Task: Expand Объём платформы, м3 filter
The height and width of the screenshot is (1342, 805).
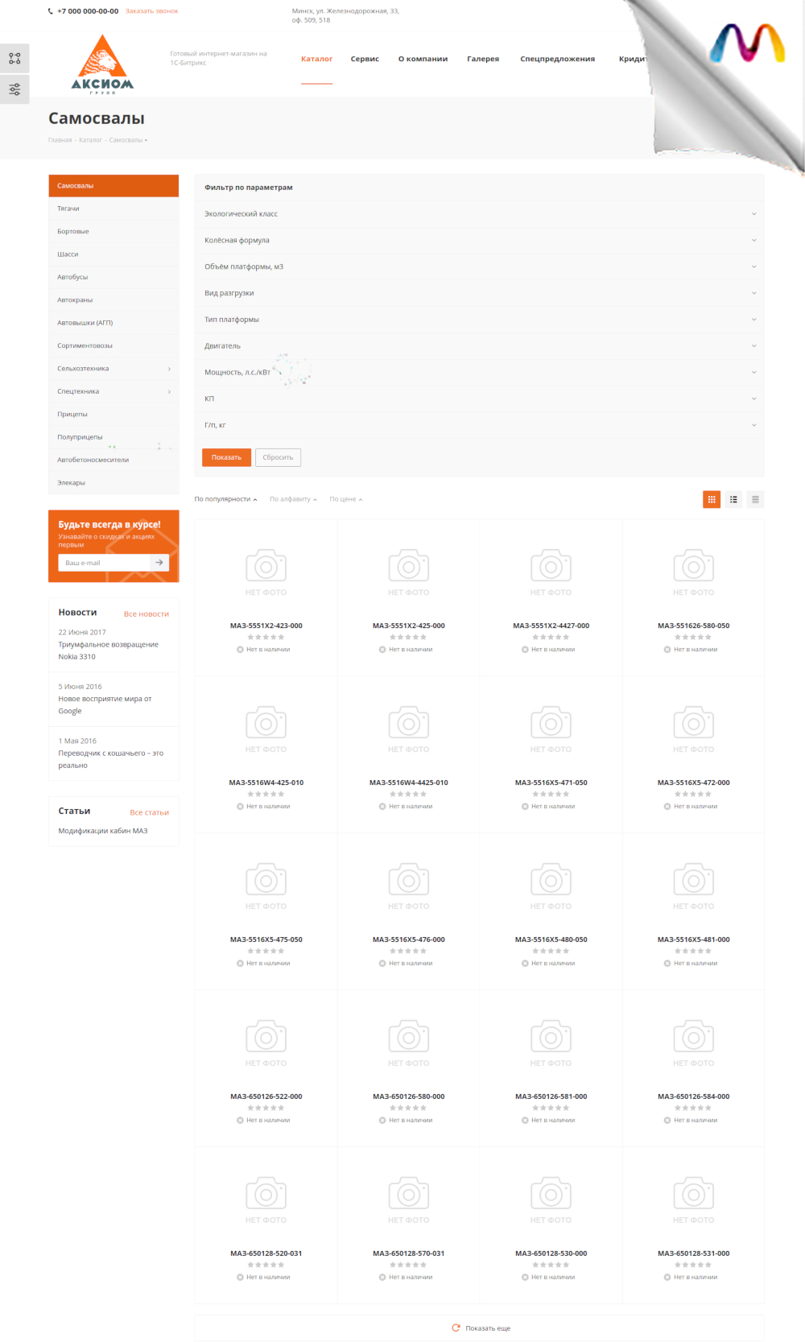Action: (479, 266)
